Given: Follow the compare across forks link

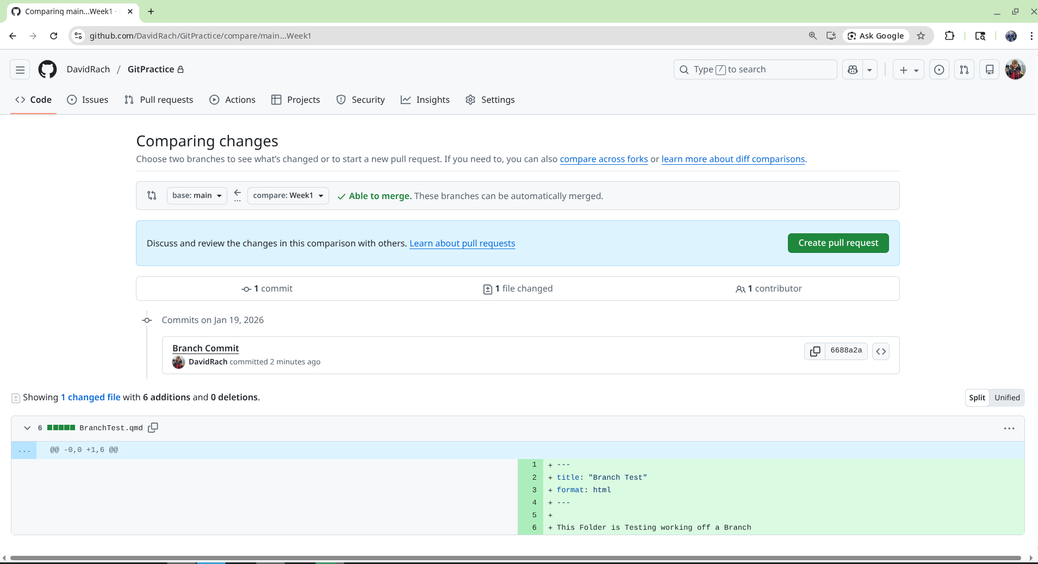Looking at the screenshot, I should (x=604, y=159).
